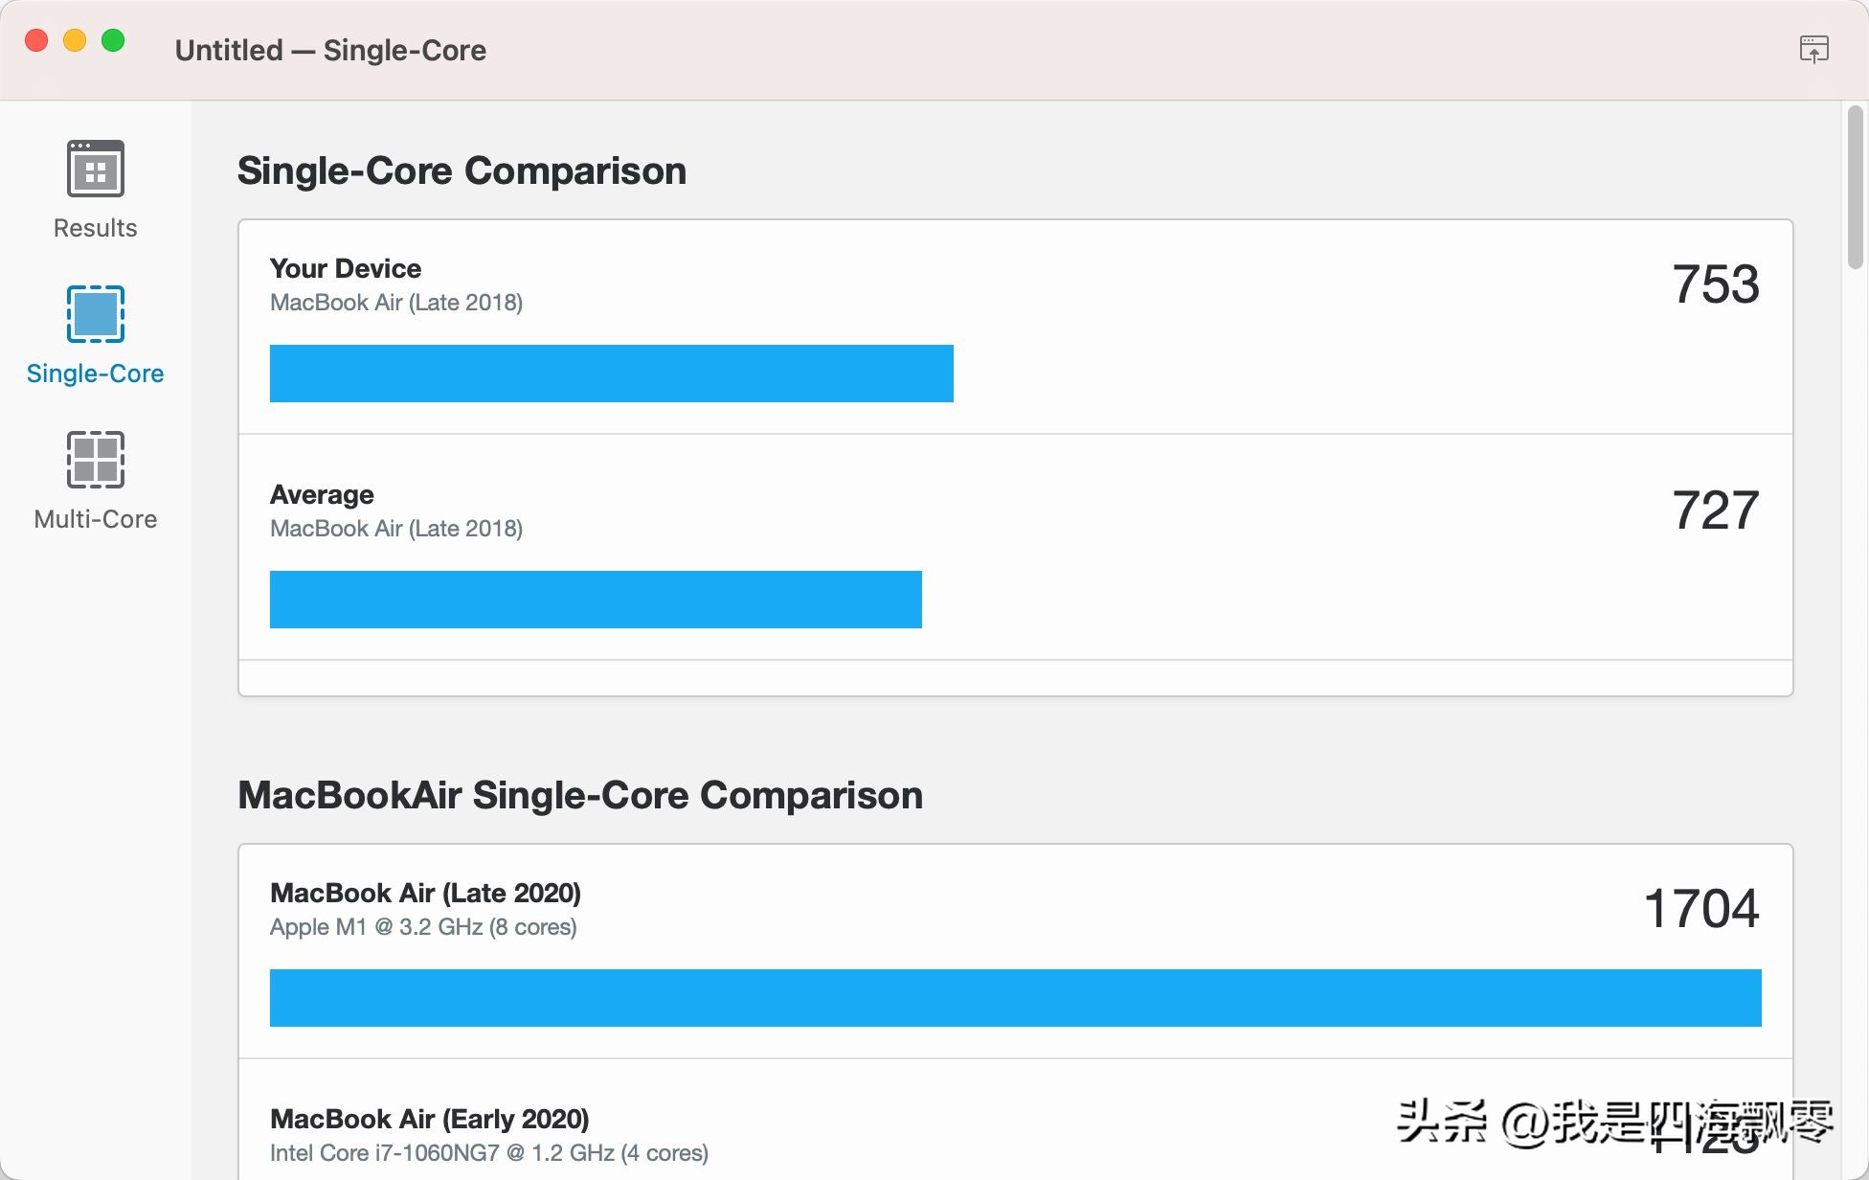Click the Single-Core blue dashed icon
Screen dimensions: 1869x1180
pyautogui.click(x=94, y=314)
